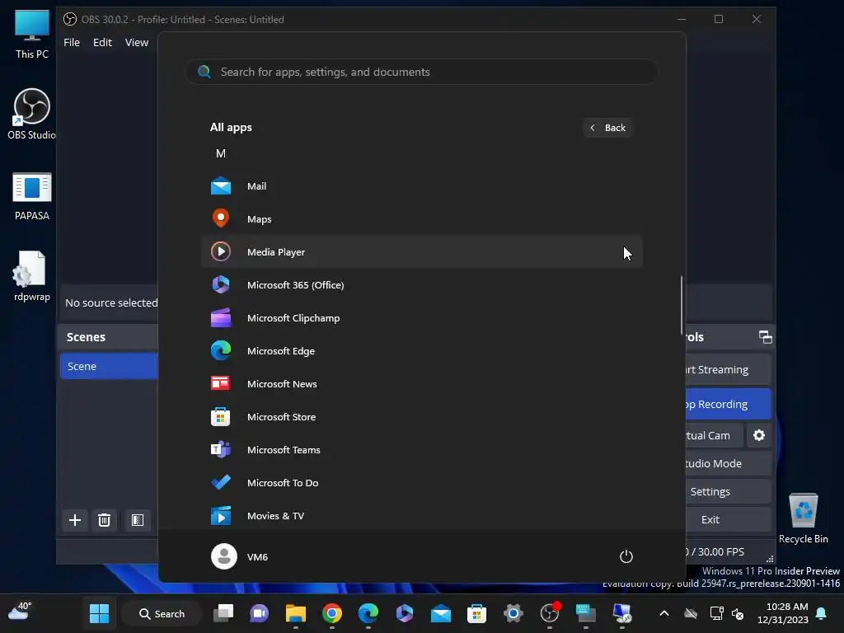The height and width of the screenshot is (633, 844).
Task: Add a new scene with plus icon
Action: click(75, 520)
